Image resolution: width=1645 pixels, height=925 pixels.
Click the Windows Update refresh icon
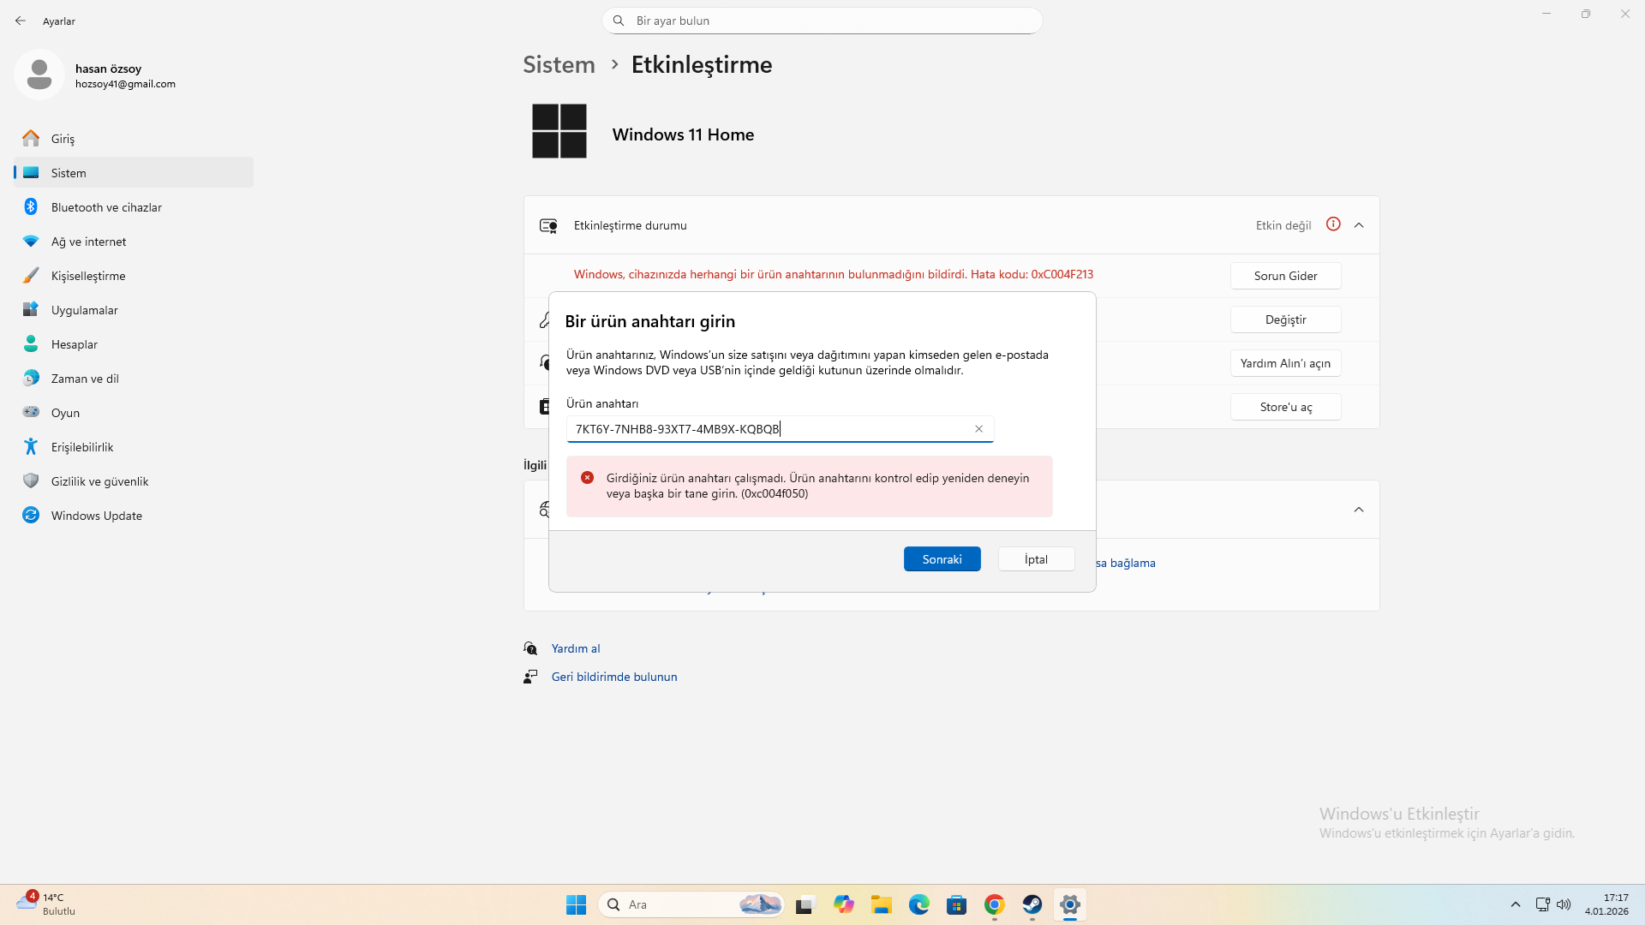point(31,515)
